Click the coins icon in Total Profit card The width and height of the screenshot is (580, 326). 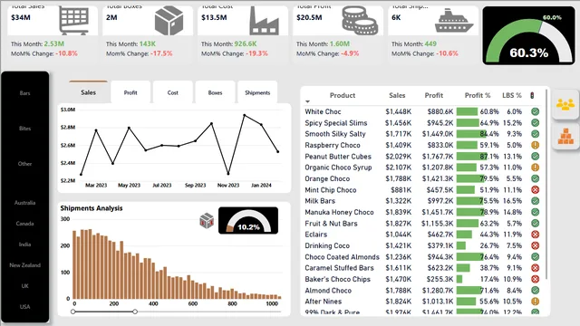(x=360, y=21)
